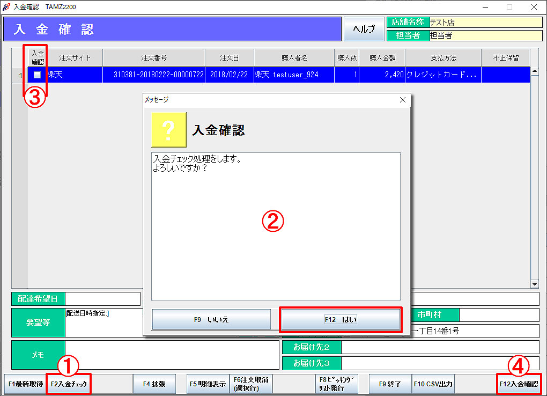Select the 購入者名 column header
547x396 pixels.
294,57
